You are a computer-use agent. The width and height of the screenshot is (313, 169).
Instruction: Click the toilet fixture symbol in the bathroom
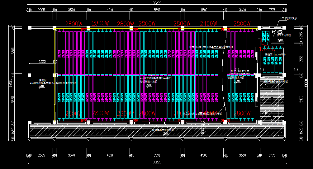pos(279,32)
